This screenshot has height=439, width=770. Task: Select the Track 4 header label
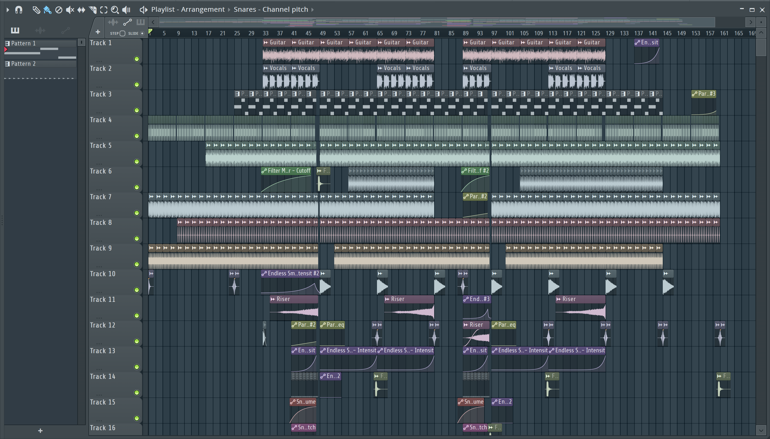point(101,120)
